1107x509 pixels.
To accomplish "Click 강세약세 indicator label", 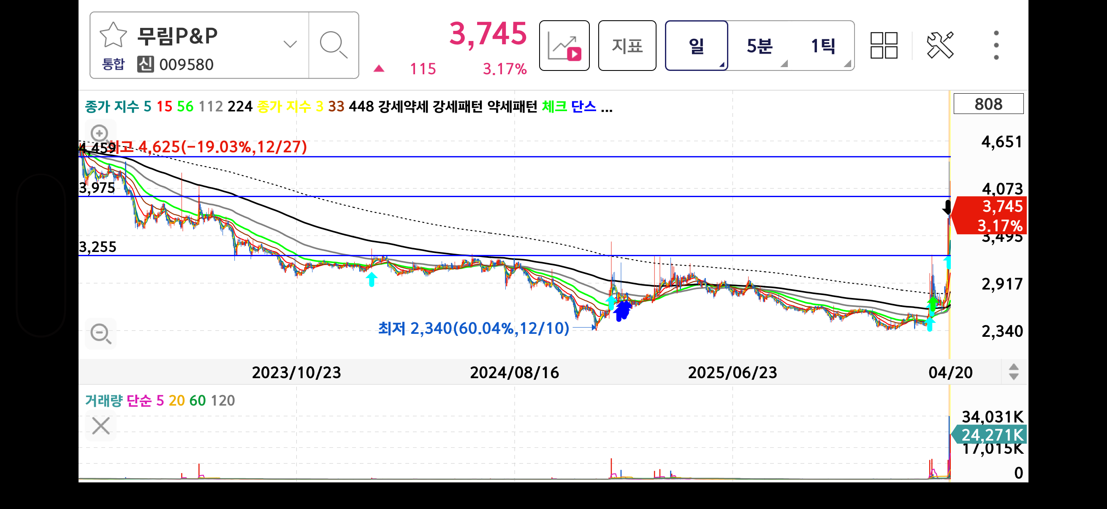I will pos(403,106).
